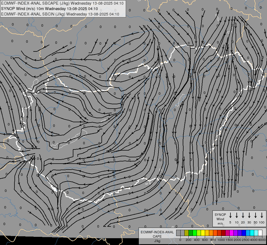Pick the deep blue CAPE legend swatch

coord(244,233)
